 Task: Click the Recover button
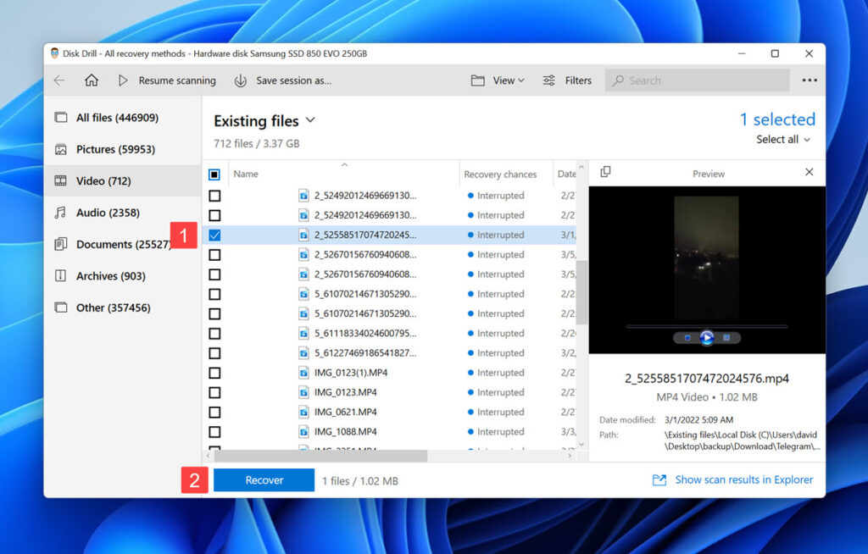pos(264,479)
